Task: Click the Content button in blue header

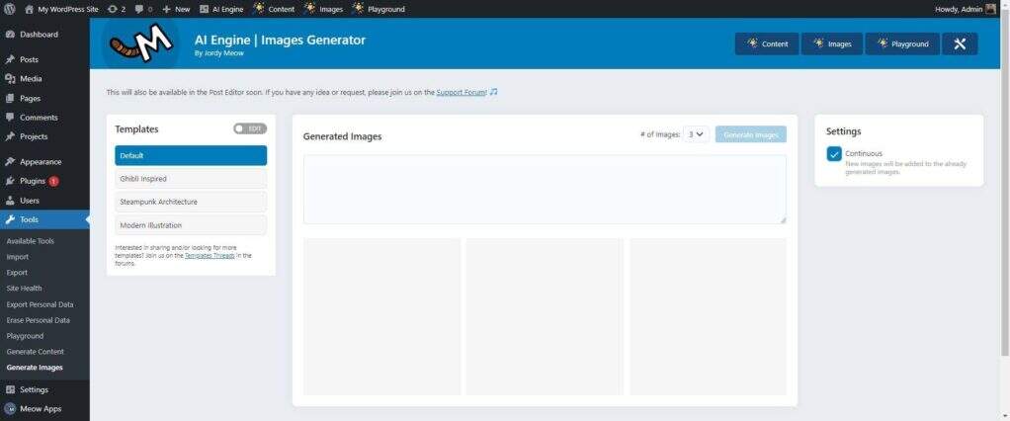Action: 767,43
